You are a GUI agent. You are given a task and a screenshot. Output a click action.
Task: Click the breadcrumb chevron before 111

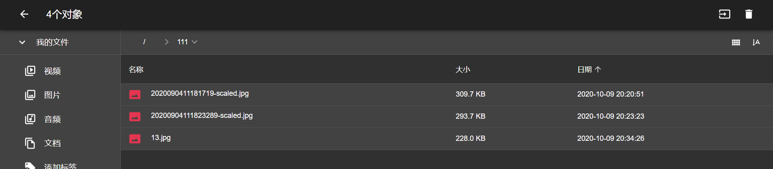point(167,42)
